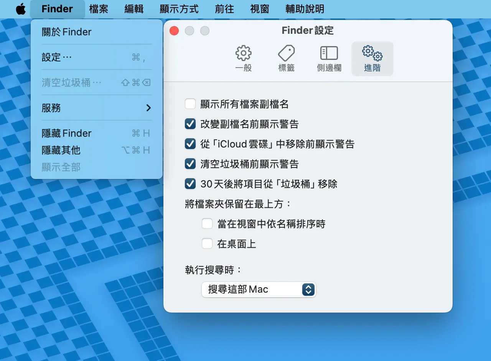Image resolution: width=491 pixels, height=361 pixels.
Task: Uncheck 30天後將項目從「垃圾桶」移除
Action: point(190,184)
